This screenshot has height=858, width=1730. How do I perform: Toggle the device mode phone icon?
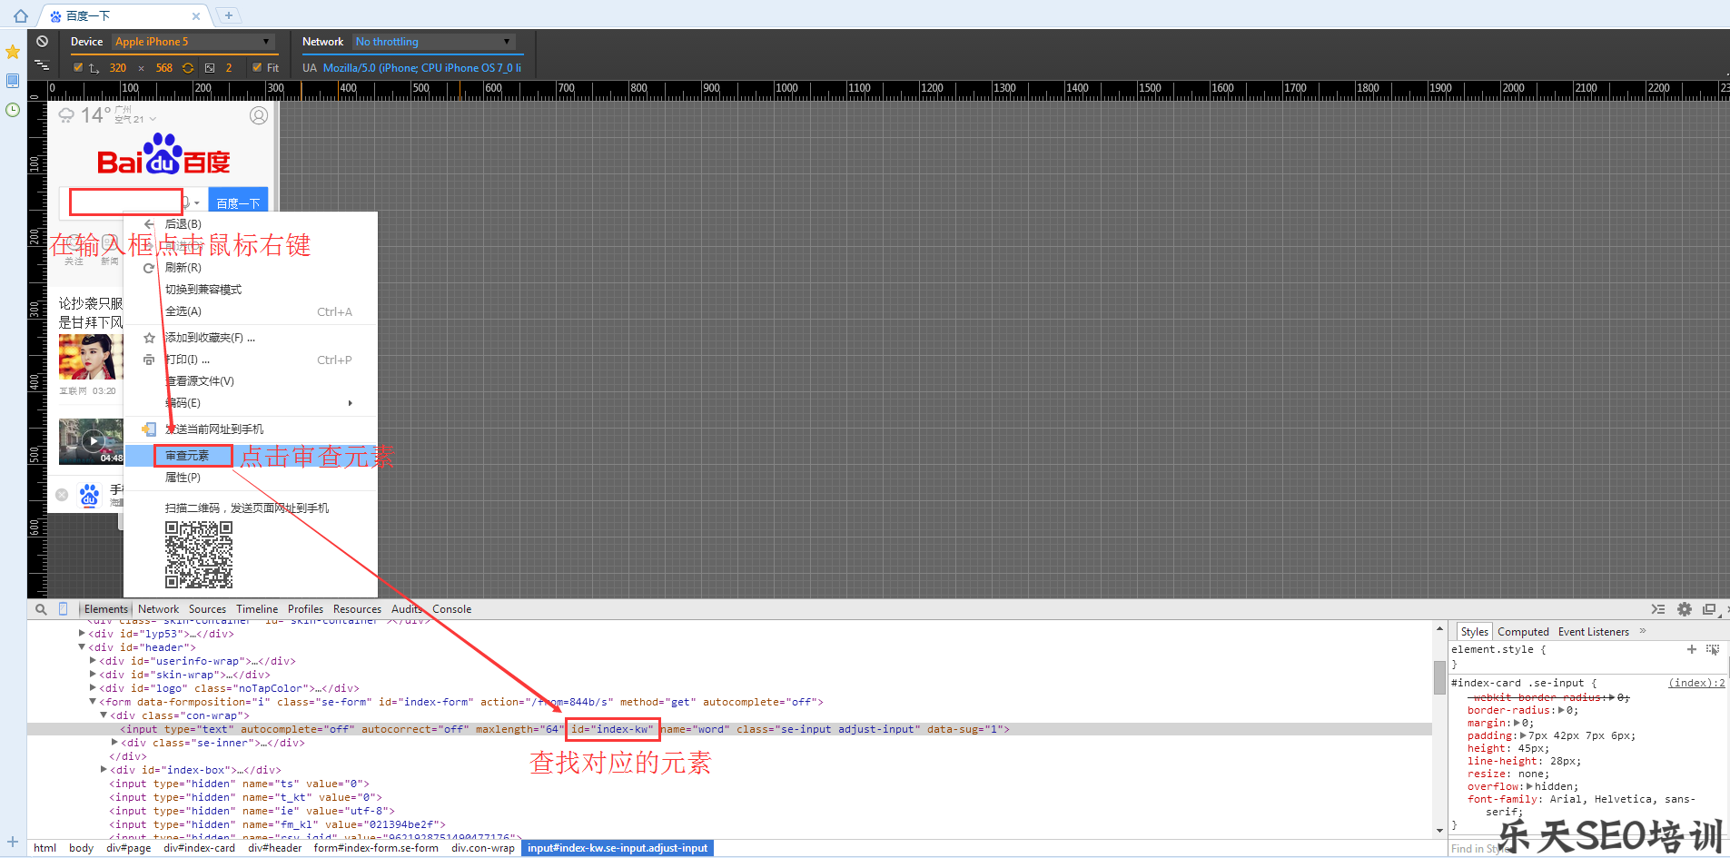click(64, 609)
